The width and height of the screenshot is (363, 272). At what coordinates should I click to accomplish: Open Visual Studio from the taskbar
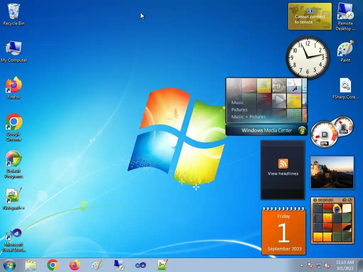point(140,265)
